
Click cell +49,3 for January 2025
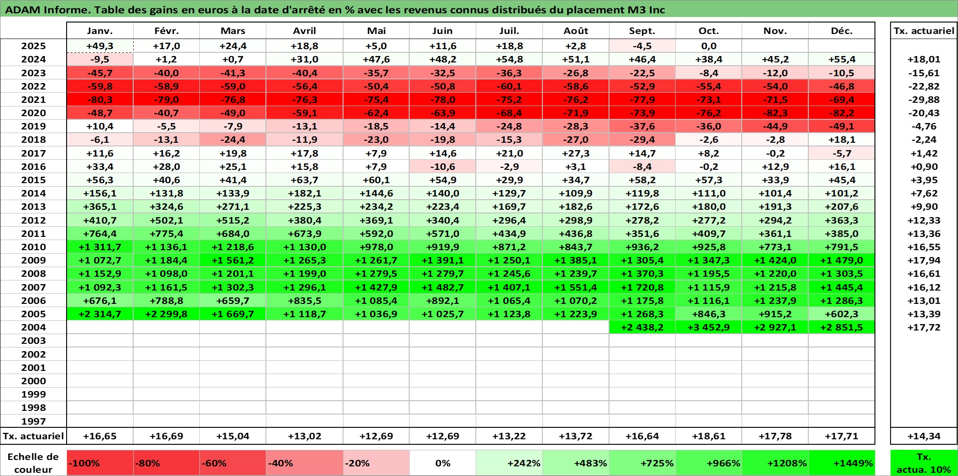pos(100,46)
